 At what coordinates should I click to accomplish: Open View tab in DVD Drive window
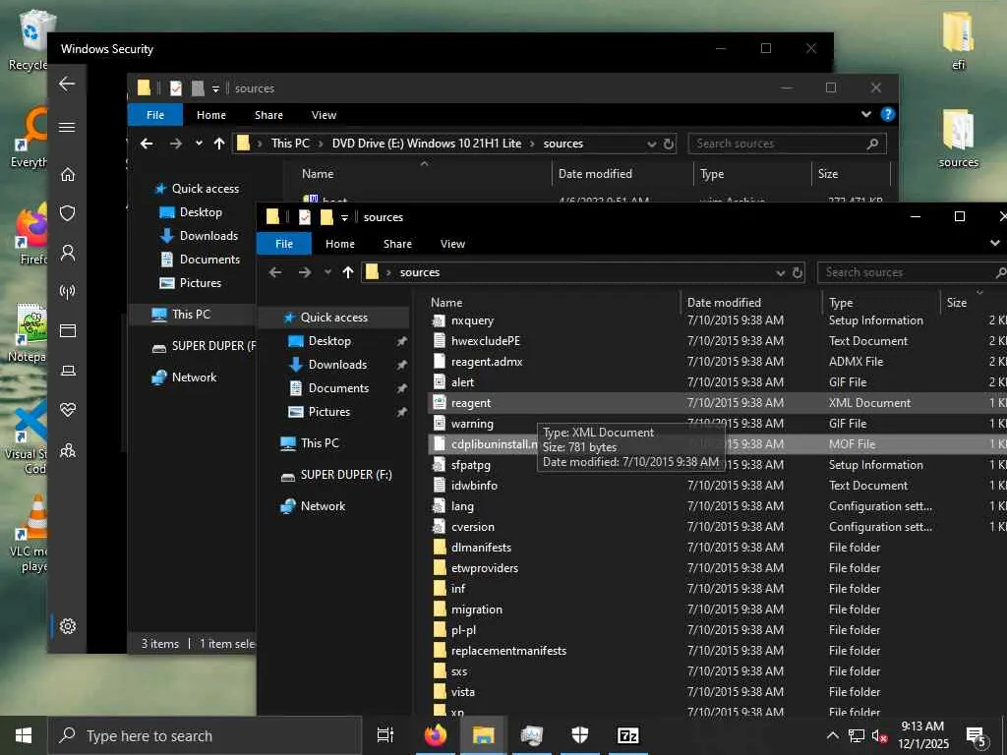click(x=324, y=115)
